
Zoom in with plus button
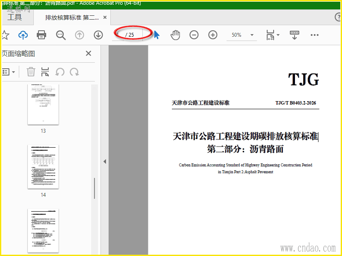tap(212, 35)
